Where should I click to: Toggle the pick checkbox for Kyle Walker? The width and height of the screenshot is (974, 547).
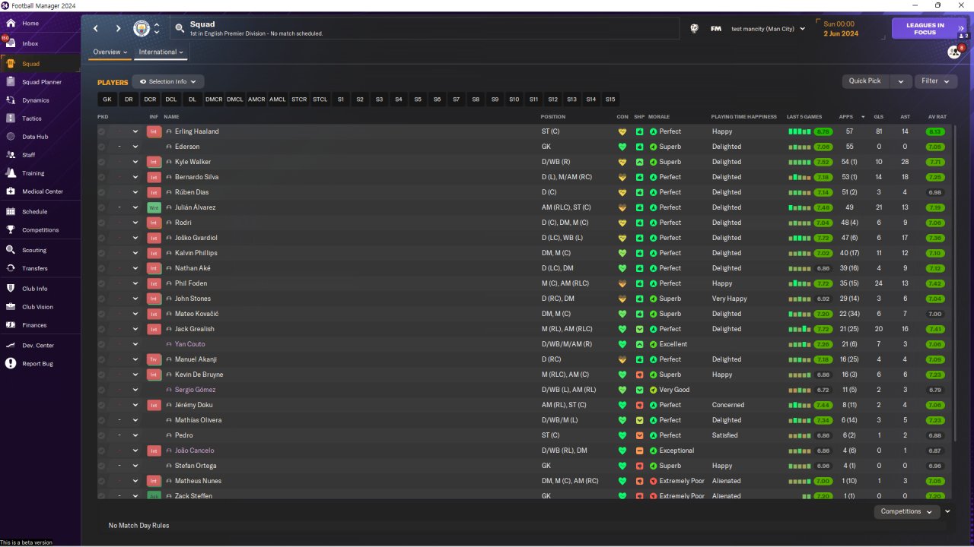tap(101, 162)
